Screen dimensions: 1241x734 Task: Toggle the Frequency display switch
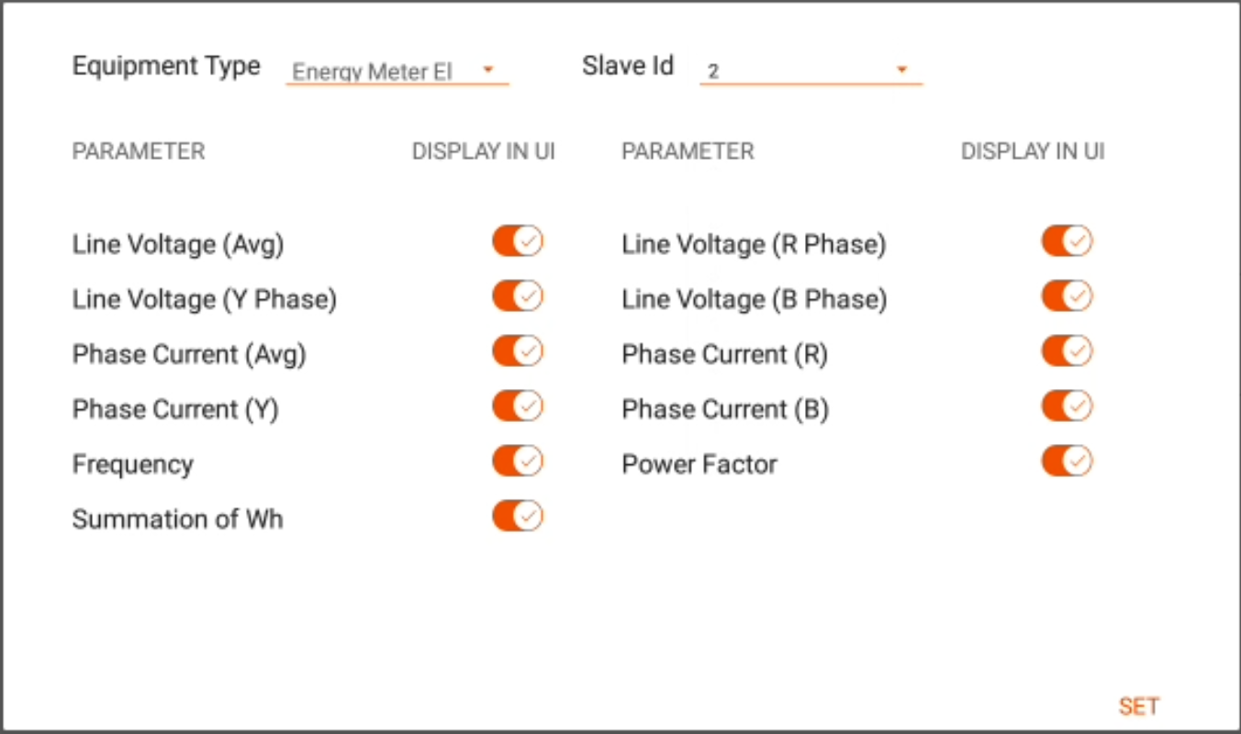pyautogui.click(x=518, y=461)
